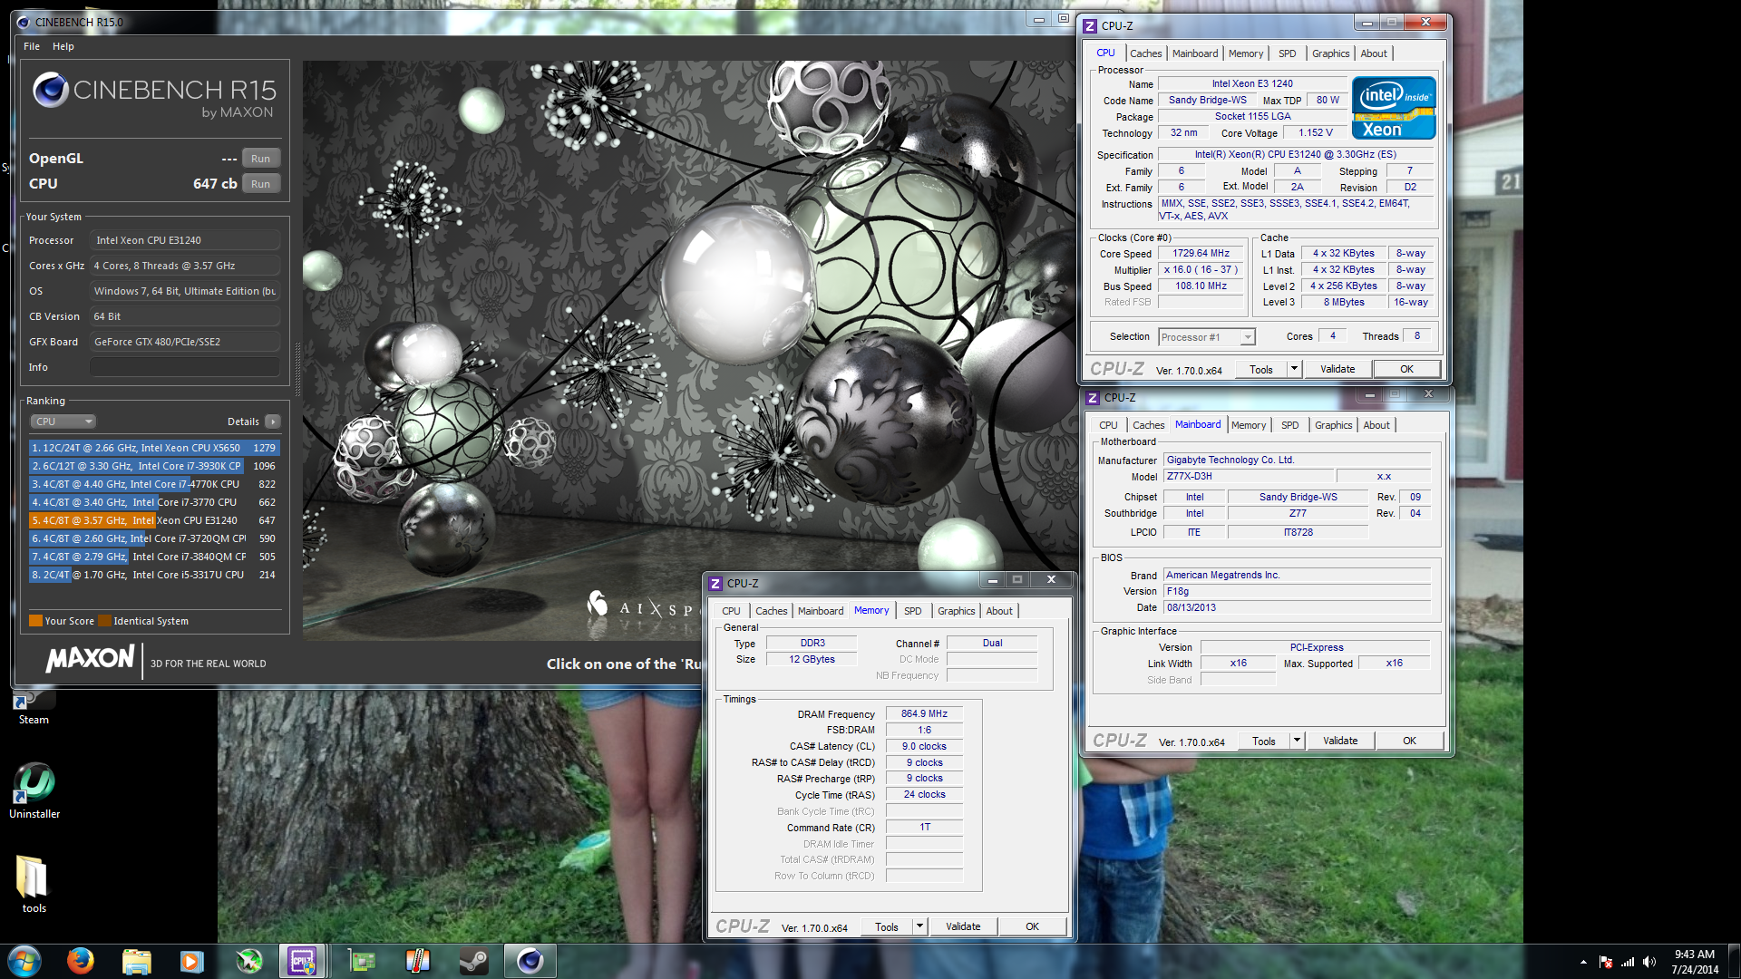Open Action Center flag tray icon
Viewport: 1741px width, 979px height.
click(x=1606, y=962)
